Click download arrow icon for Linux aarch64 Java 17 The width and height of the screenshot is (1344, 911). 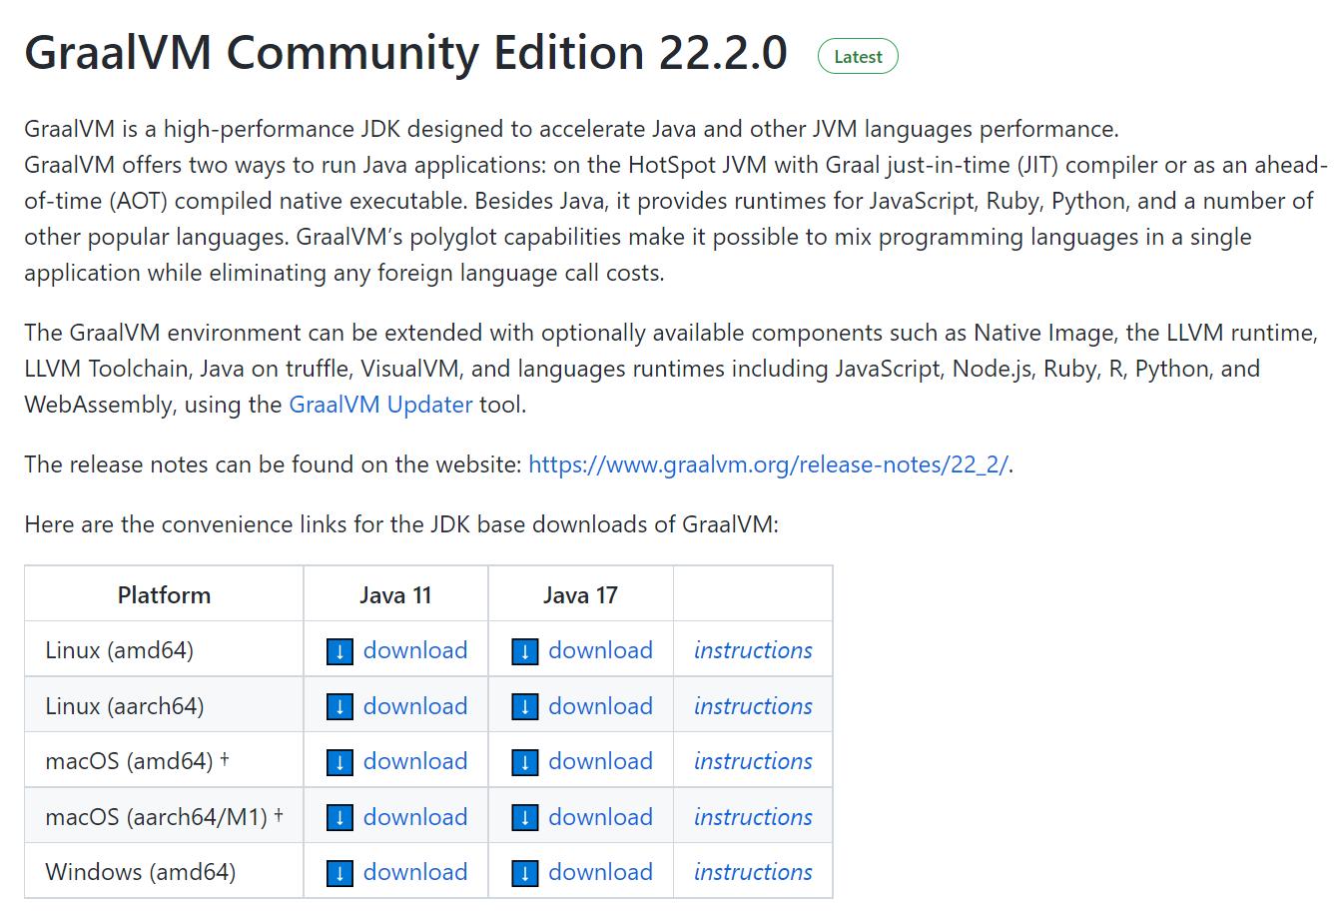pos(524,707)
